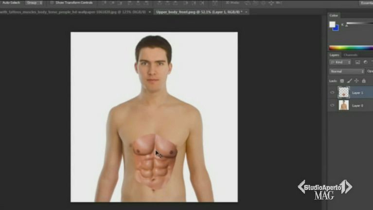Hide Layer 0 using eye icon
This screenshot has height=210, width=373.
[333, 105]
